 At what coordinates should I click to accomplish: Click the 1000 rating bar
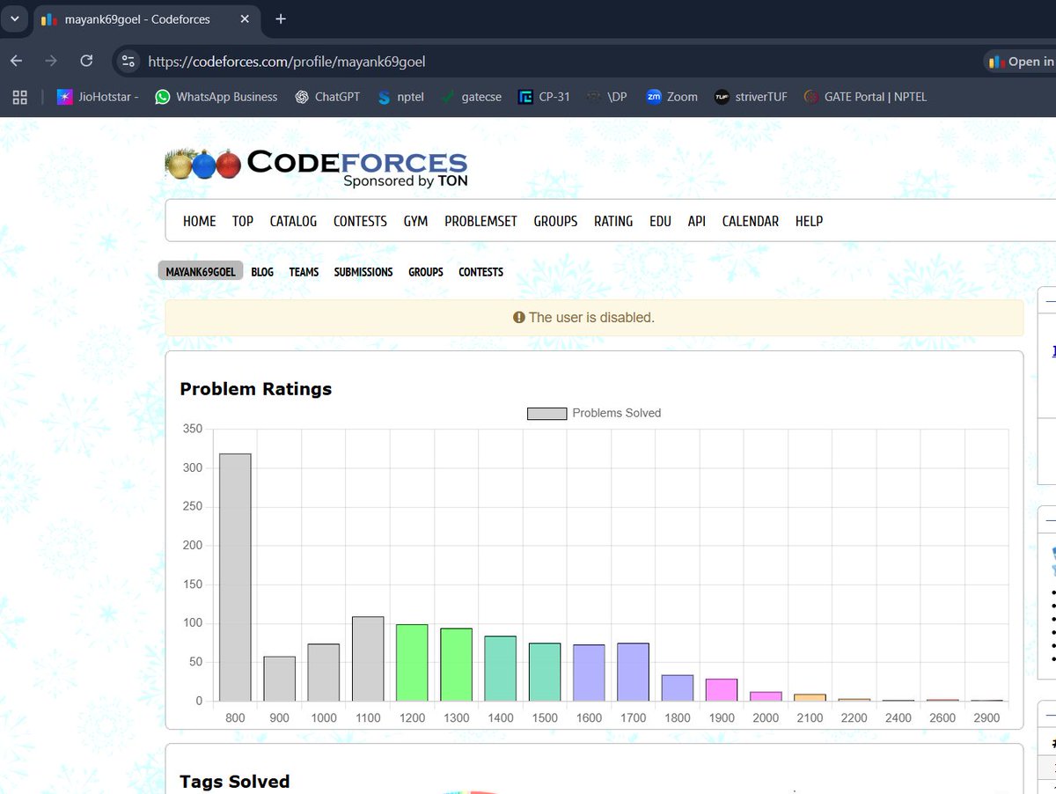click(324, 673)
